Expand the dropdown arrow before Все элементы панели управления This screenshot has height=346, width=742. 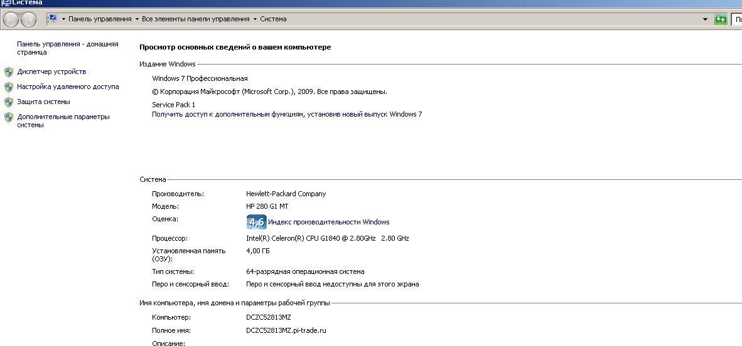[x=137, y=19]
